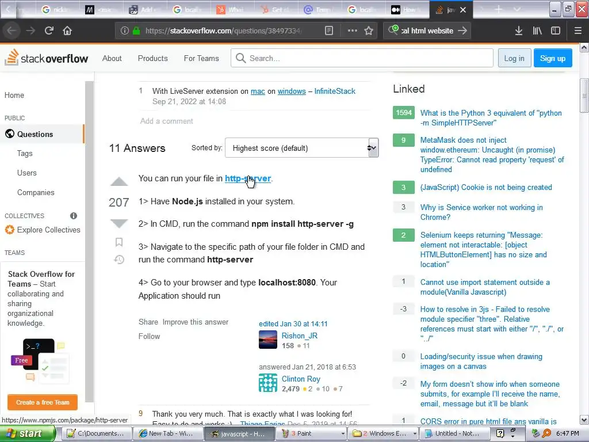The height and width of the screenshot is (442, 589).
Task: View the green secure connection padlock
Action: point(136,31)
